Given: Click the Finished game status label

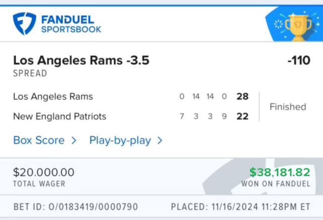Looking at the screenshot, I should (x=288, y=107).
